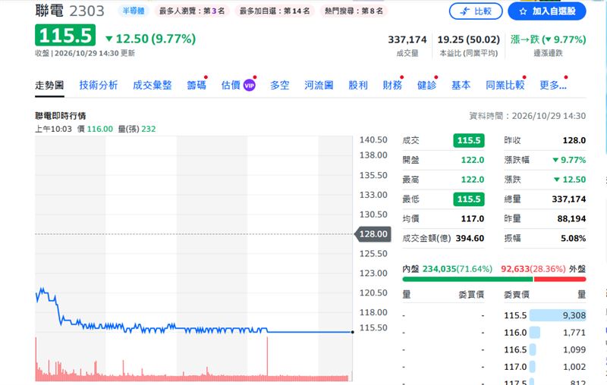This screenshot has width=607, height=385.
Task: Add stock via 加入自選股 button
Action: click(x=547, y=11)
